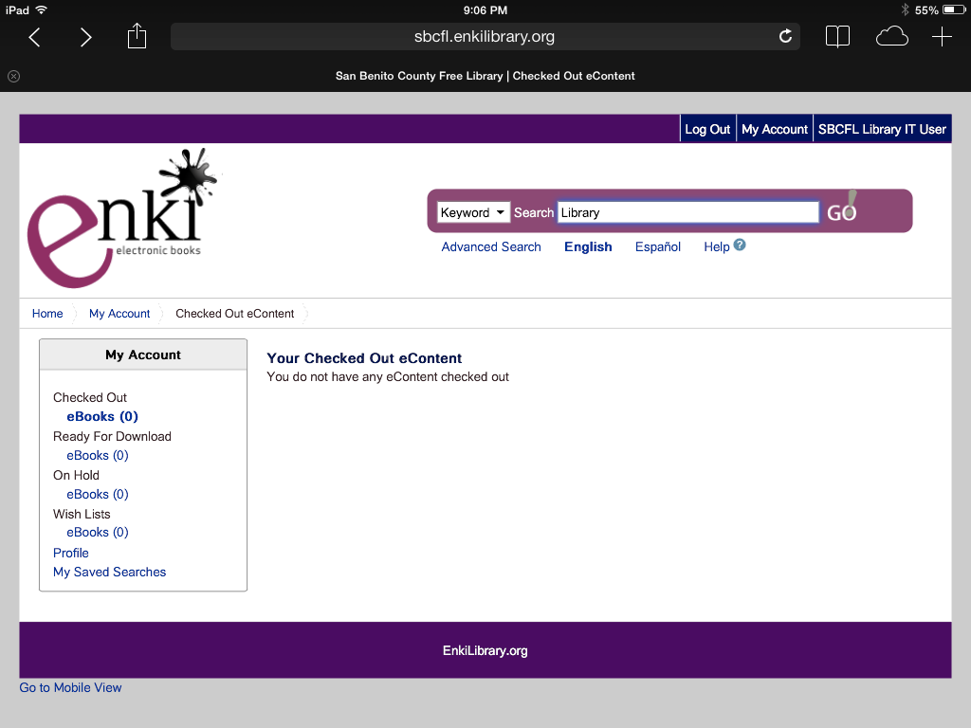Image resolution: width=971 pixels, height=728 pixels.
Task: Open Ready For Download eBooks (0)
Action: point(98,455)
